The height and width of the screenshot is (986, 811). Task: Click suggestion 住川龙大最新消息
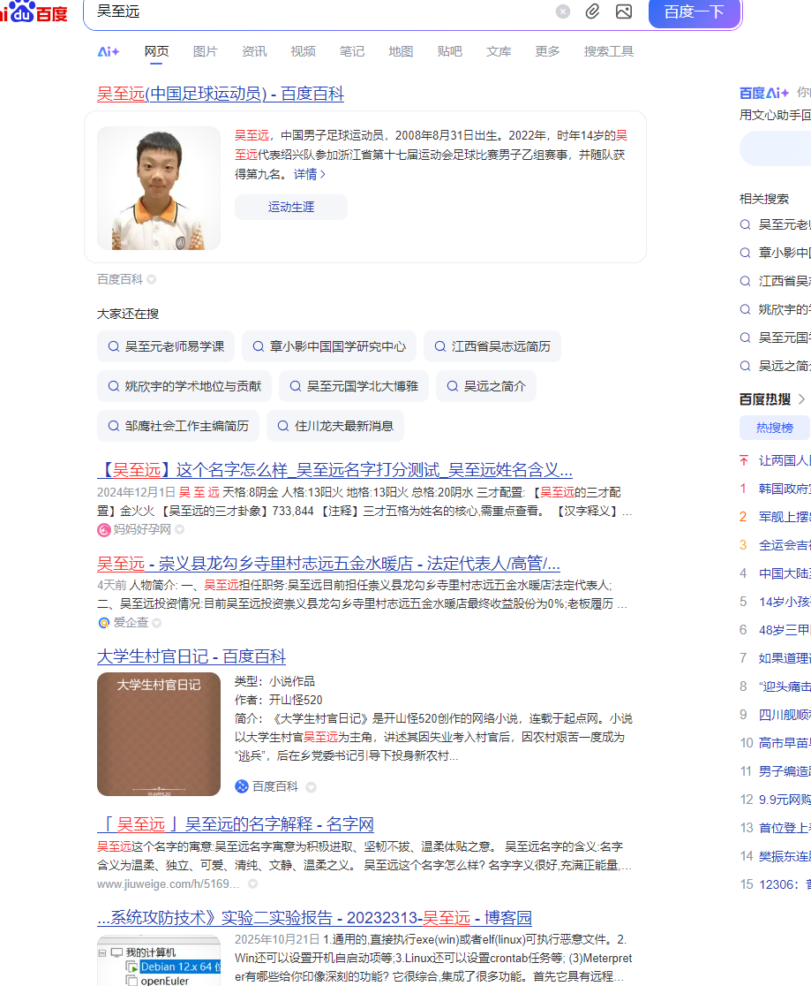[x=335, y=427]
